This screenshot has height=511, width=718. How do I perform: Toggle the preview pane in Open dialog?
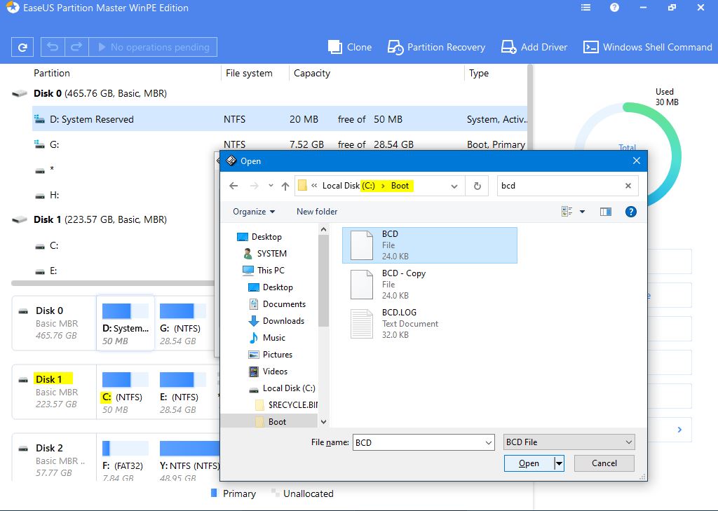coord(606,212)
